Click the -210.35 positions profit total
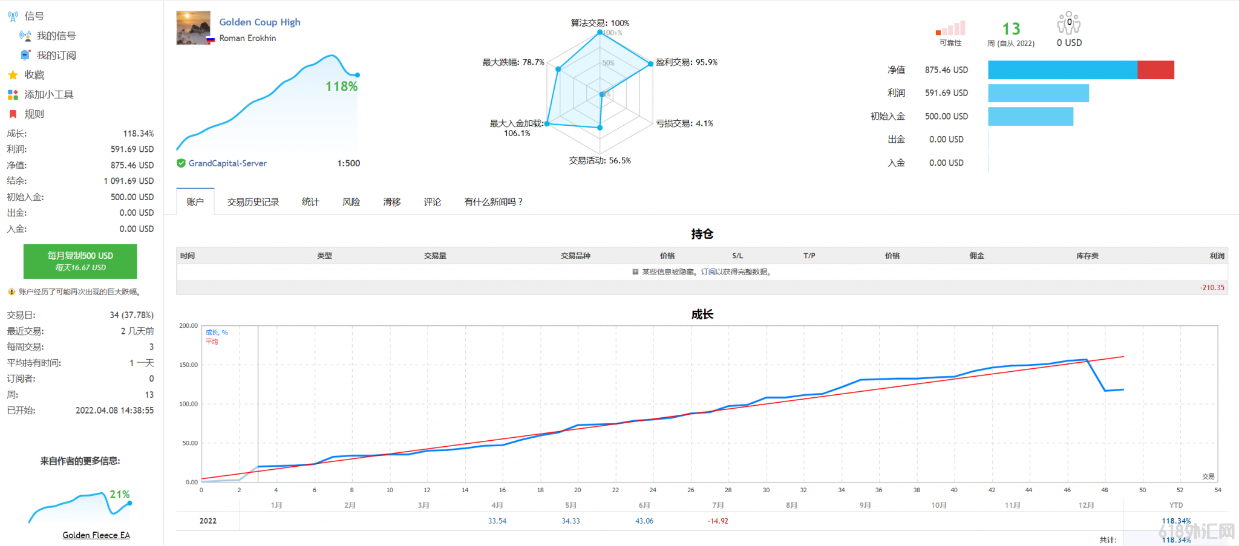 [x=1212, y=288]
